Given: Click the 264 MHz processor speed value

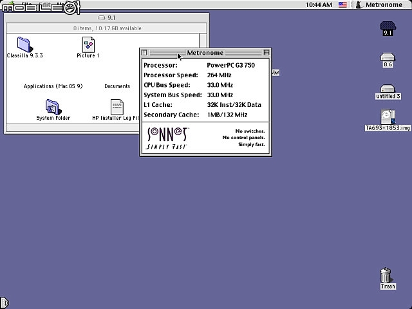Looking at the screenshot, I should 219,75.
